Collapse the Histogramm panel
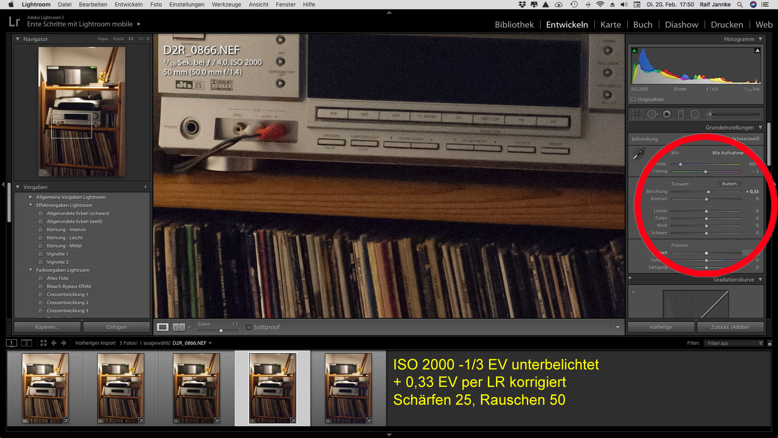Viewport: 778px width, 438px height. [760, 39]
